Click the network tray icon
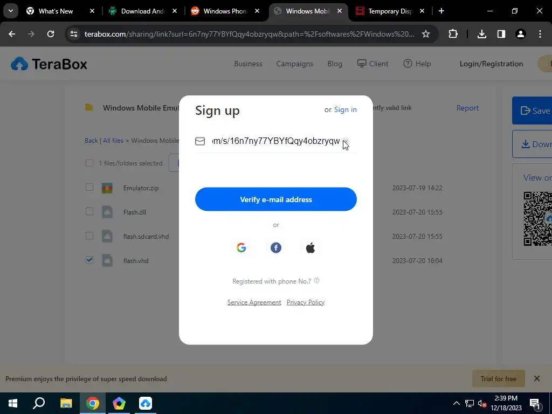 tap(470, 403)
